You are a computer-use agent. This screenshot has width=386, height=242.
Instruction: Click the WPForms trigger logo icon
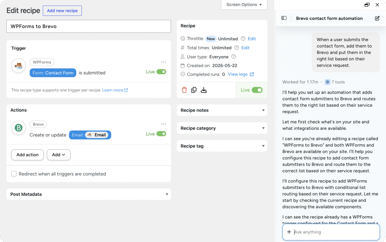pos(18,66)
